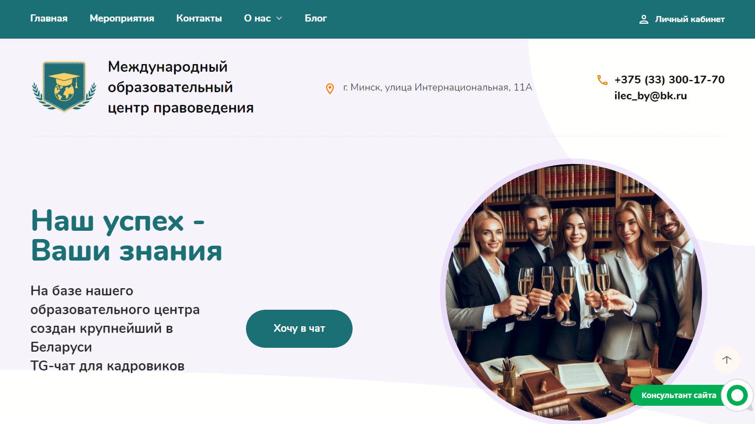Viewport: 755px width, 424px height.
Task: Click the phone number +375 (33) 300-17-70
Action: pos(669,79)
